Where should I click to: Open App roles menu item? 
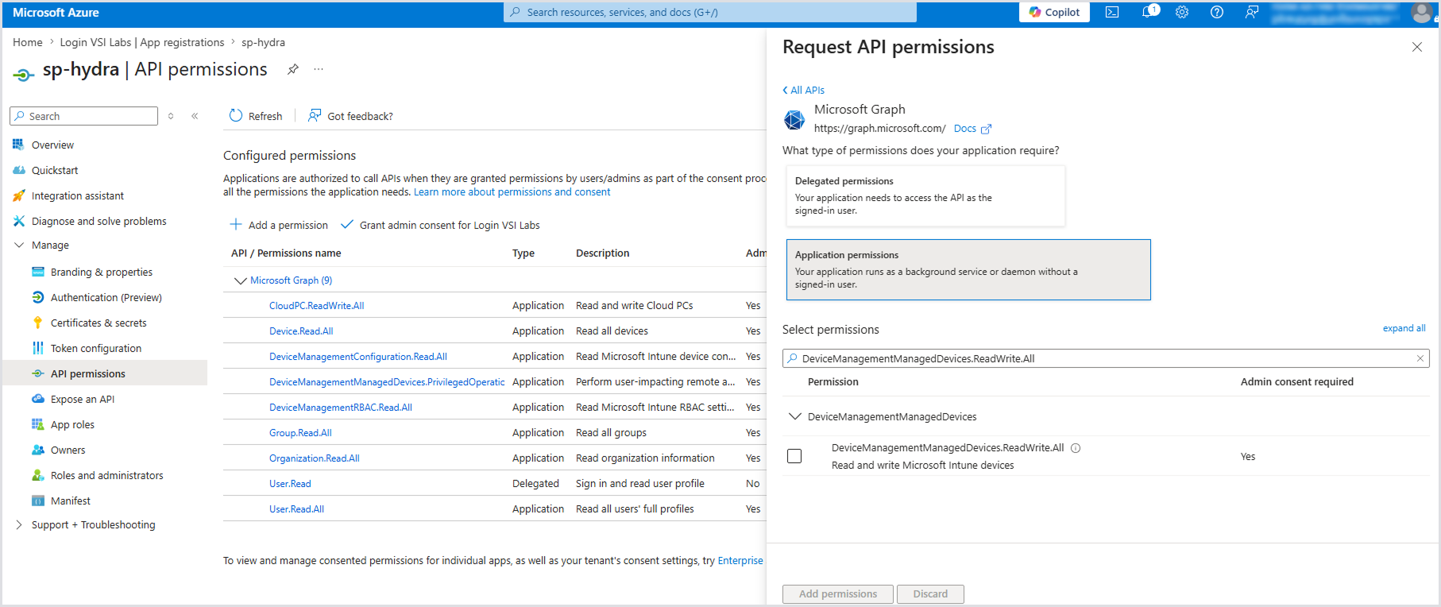tap(72, 424)
